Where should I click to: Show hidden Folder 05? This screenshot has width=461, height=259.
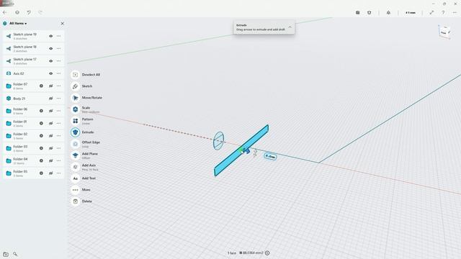tap(51, 173)
